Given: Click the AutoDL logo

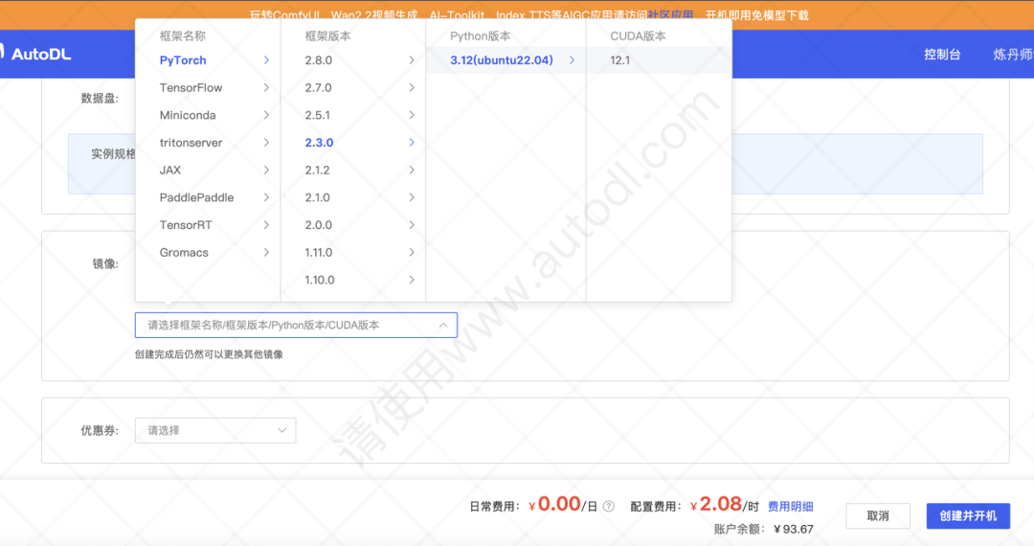Looking at the screenshot, I should 36,54.
